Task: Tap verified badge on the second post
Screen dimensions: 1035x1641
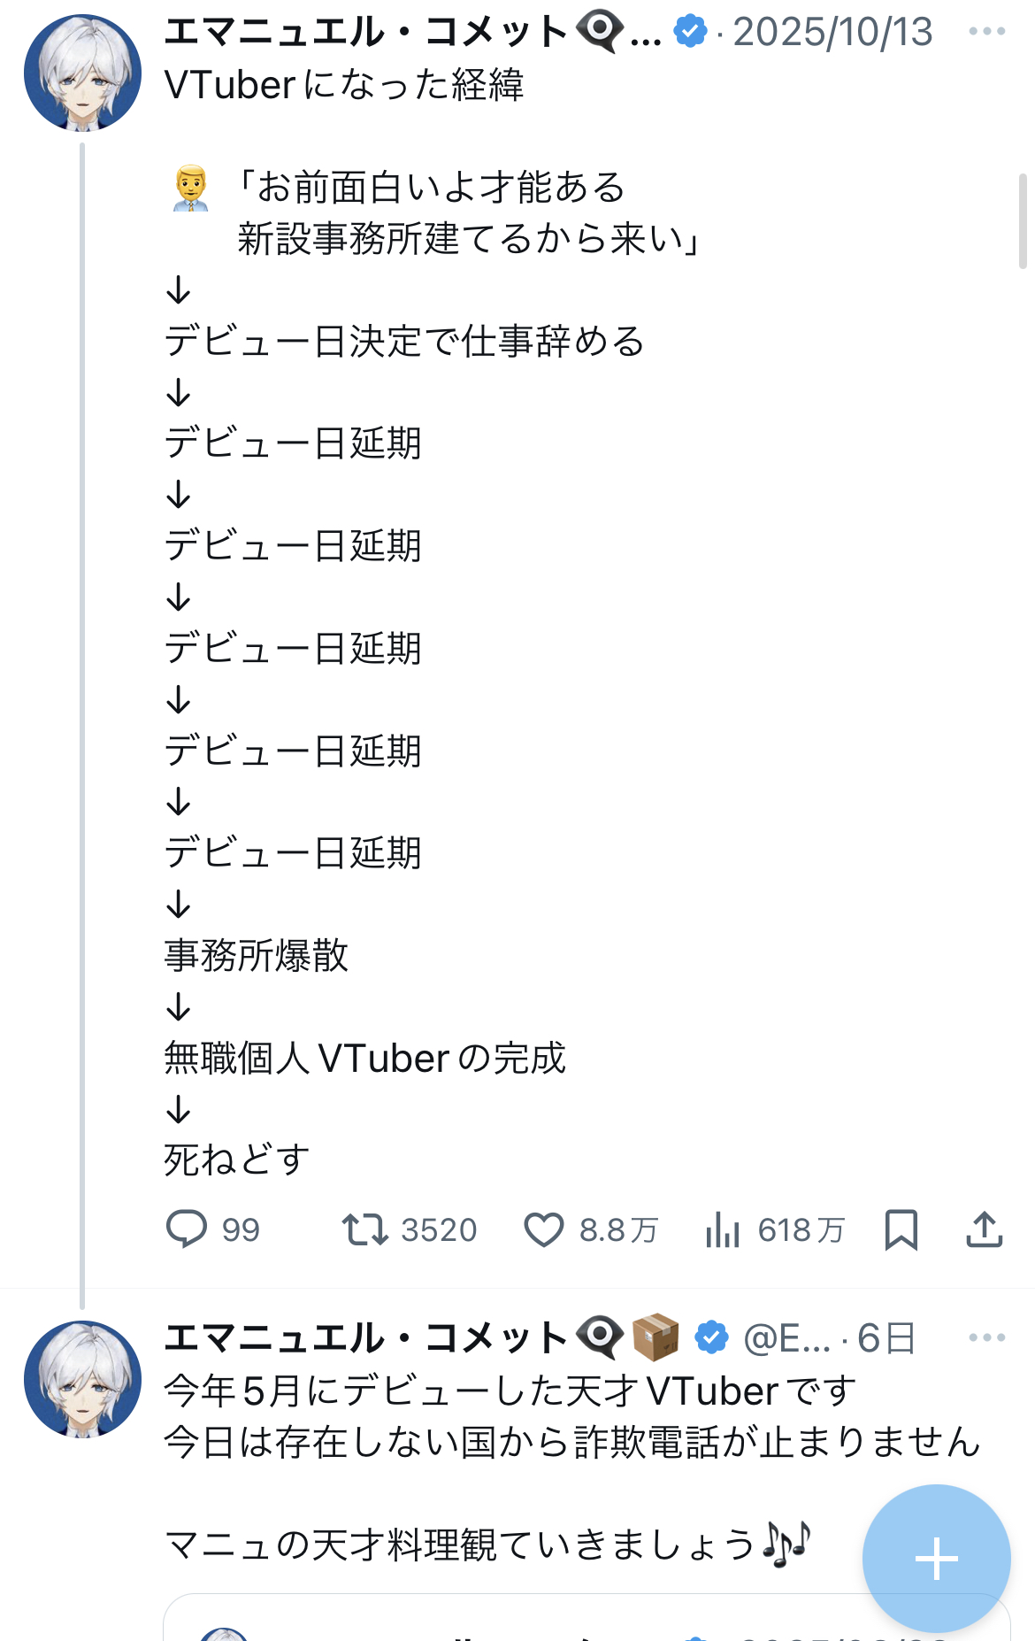Action: point(711,1337)
